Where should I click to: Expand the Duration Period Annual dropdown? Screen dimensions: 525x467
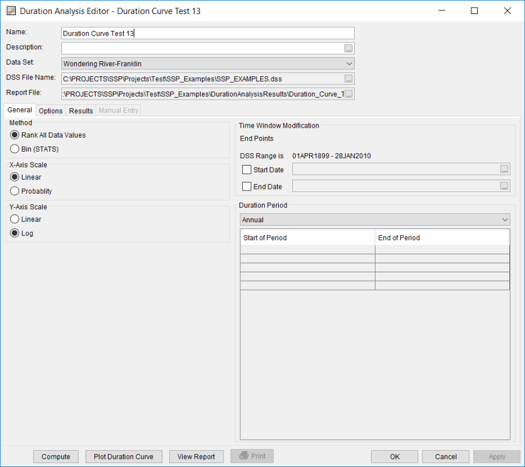point(375,220)
